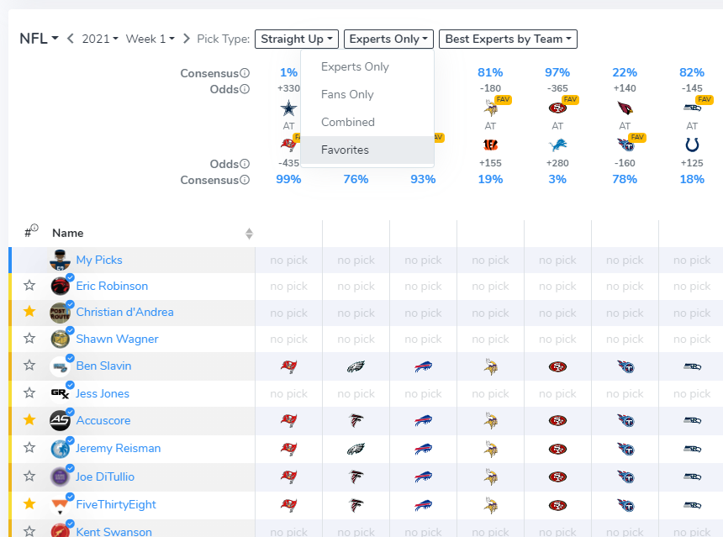Screen dimensions: 723x537
Task: Click FiveThirtyEight fox avatar
Action: [60, 505]
